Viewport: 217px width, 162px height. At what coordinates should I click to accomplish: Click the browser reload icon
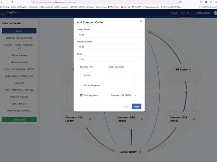[12, 2]
